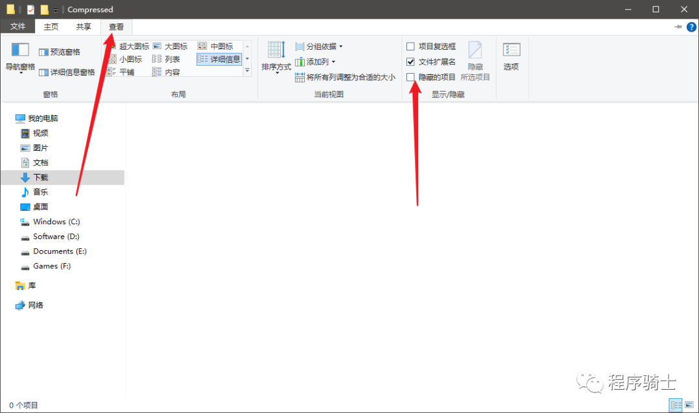Uncheck the 文件扩展名 checkbox
The width and height of the screenshot is (699, 413).
(410, 62)
